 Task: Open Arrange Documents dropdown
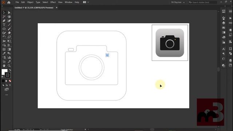click(86, 2)
